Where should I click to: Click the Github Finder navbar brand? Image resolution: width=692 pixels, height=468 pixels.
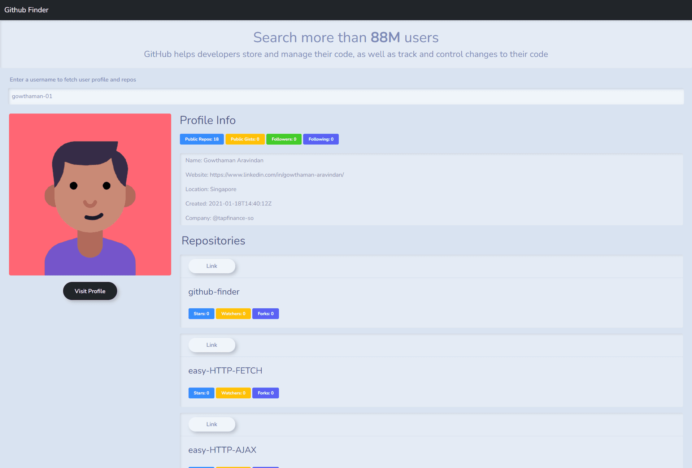coord(26,10)
